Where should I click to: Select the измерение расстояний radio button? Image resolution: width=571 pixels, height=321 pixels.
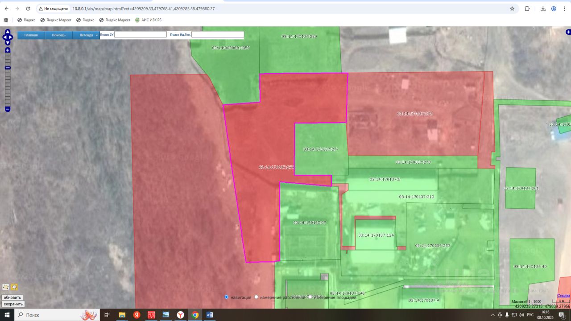pyautogui.click(x=256, y=297)
